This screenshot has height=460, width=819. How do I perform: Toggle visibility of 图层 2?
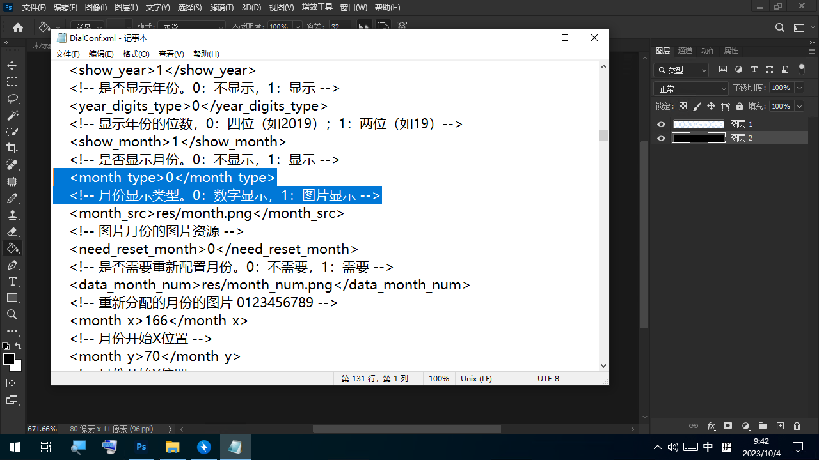click(x=661, y=138)
